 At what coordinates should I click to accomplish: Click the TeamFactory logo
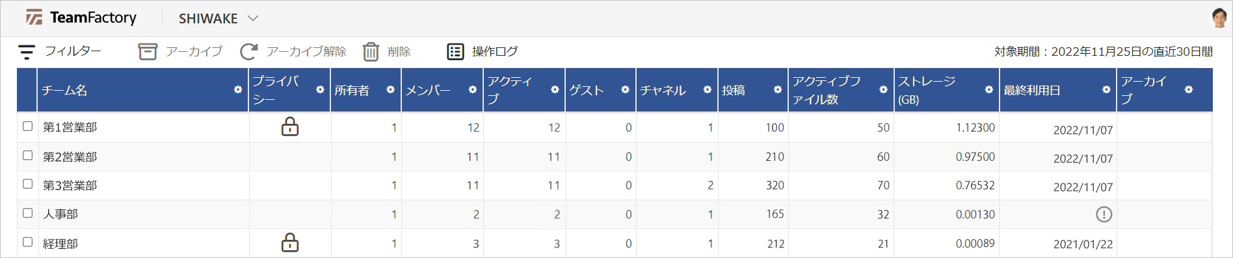[x=82, y=18]
